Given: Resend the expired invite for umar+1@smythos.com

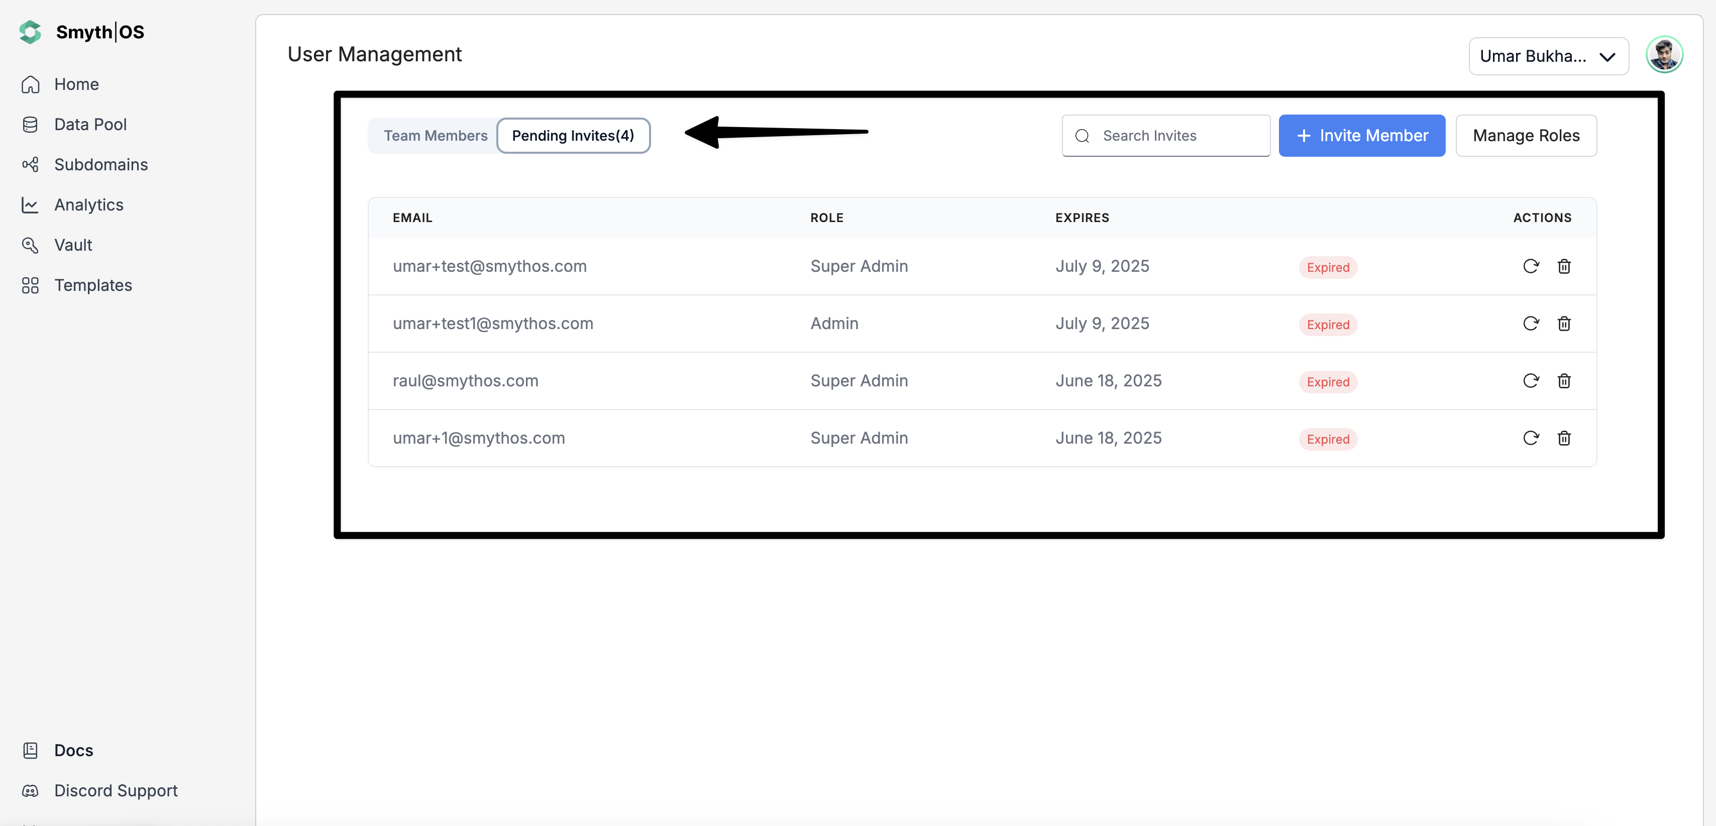Looking at the screenshot, I should (1532, 438).
